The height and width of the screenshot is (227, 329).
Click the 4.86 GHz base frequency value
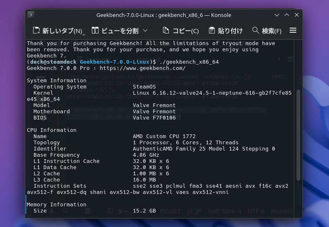pos(146,155)
